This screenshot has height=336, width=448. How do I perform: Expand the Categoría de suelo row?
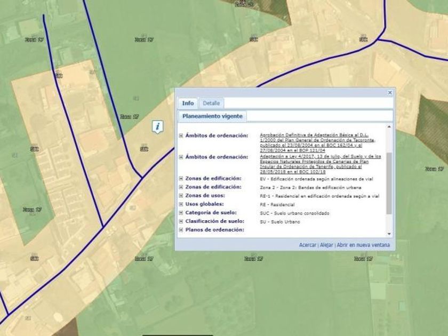click(181, 213)
